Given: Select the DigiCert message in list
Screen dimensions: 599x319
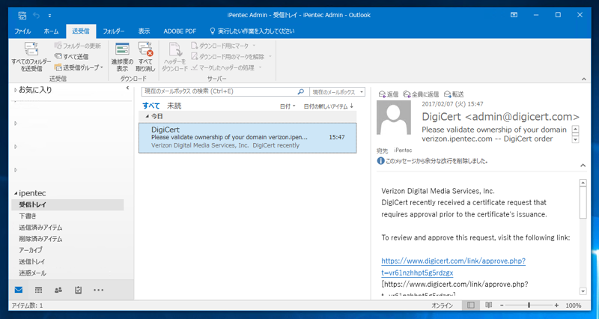Looking at the screenshot, I should click(x=248, y=138).
